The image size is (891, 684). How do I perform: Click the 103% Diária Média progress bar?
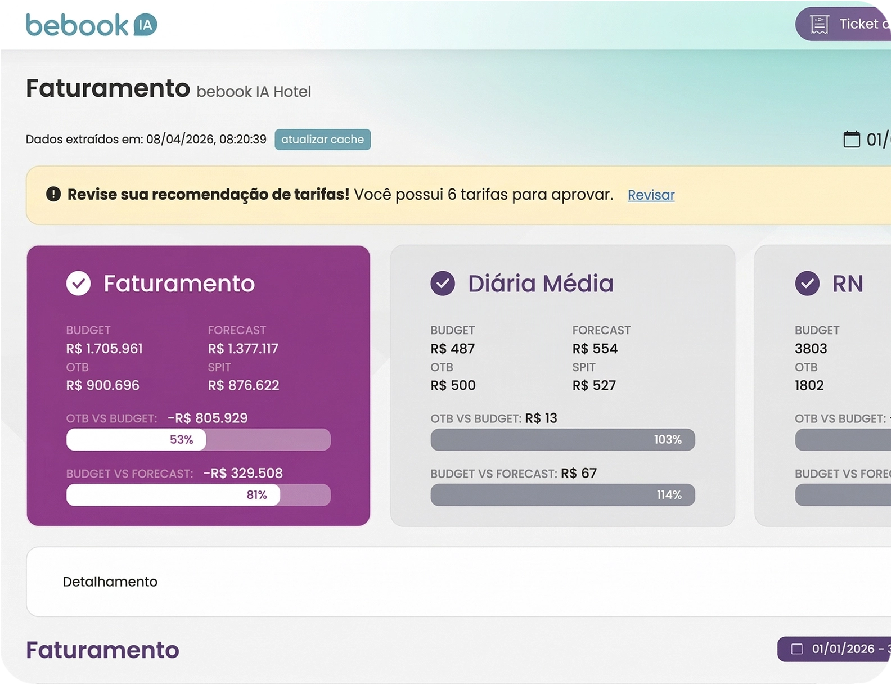pyautogui.click(x=562, y=440)
